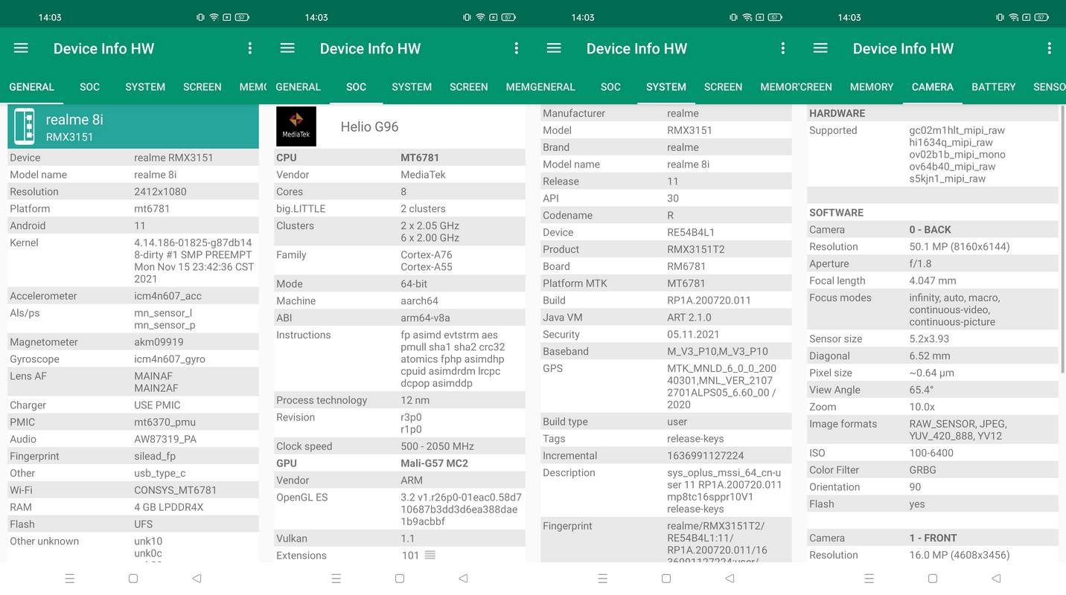Image resolution: width=1066 pixels, height=595 pixels.
Task: Tap Android home button under the System screen
Action: 666,578
